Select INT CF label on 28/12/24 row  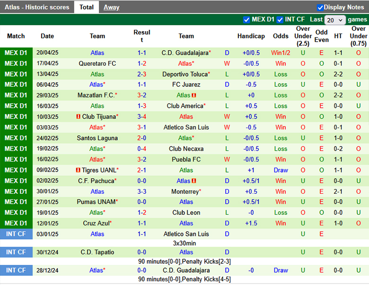tap(16, 270)
